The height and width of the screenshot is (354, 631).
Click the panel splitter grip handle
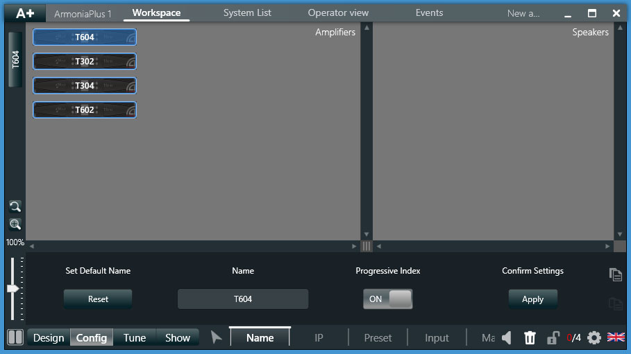coord(367,247)
